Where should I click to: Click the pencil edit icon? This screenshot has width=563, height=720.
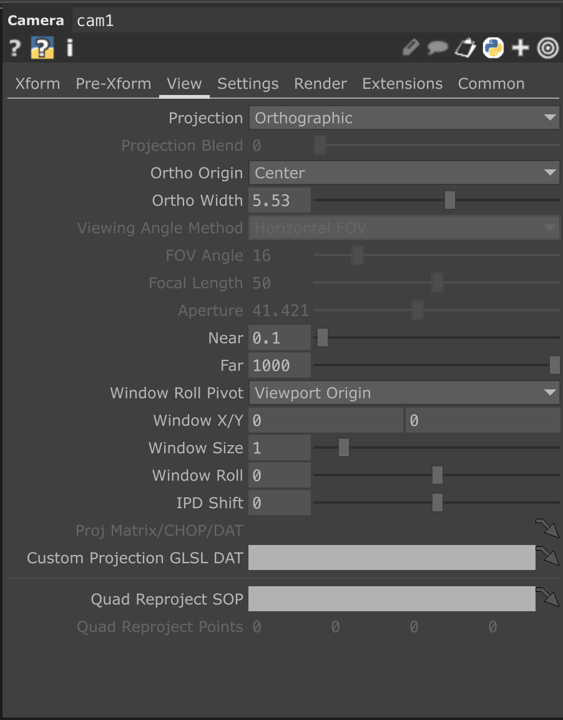[x=410, y=48]
